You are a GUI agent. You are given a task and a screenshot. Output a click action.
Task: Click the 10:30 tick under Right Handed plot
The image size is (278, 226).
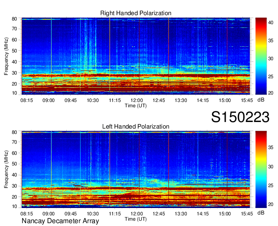93,100
